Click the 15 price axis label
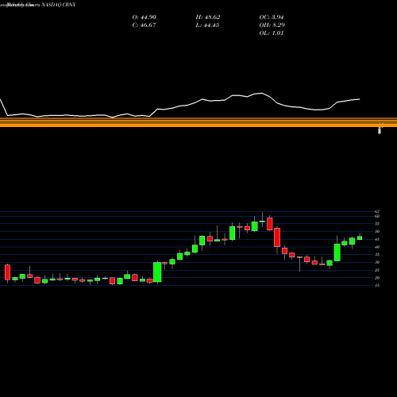 [x=377, y=285]
